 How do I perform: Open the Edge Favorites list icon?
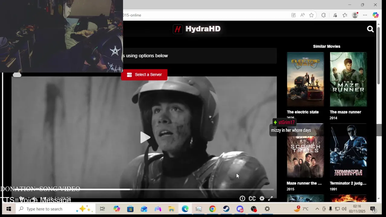345,15
